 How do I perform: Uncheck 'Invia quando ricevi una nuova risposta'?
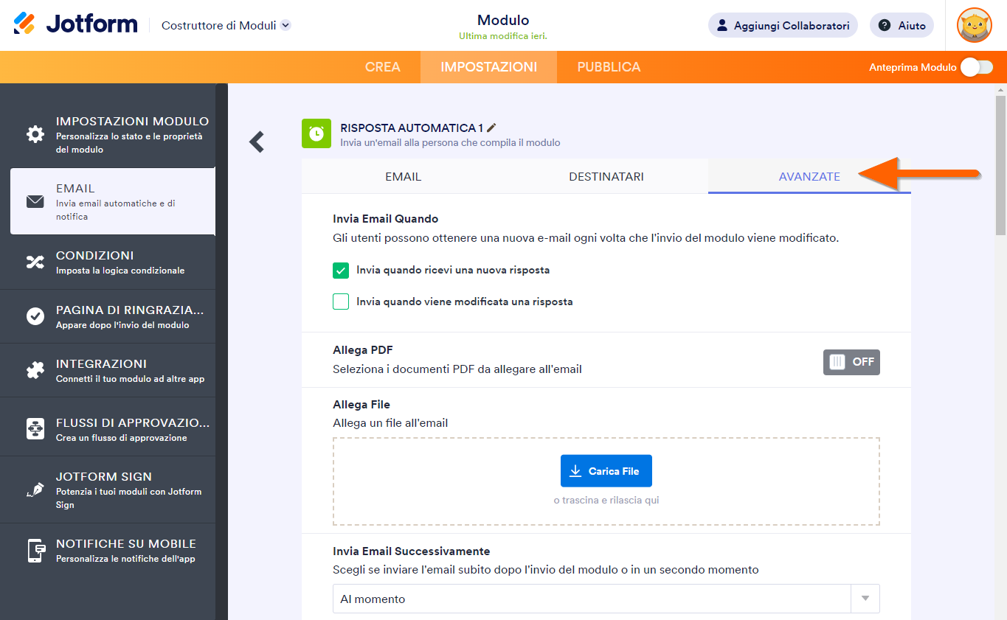pyautogui.click(x=340, y=271)
